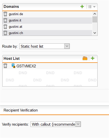Viewport: 109px width, 138px height.
Task: Select the gustini.ch domain row
Action: [x=47, y=33]
